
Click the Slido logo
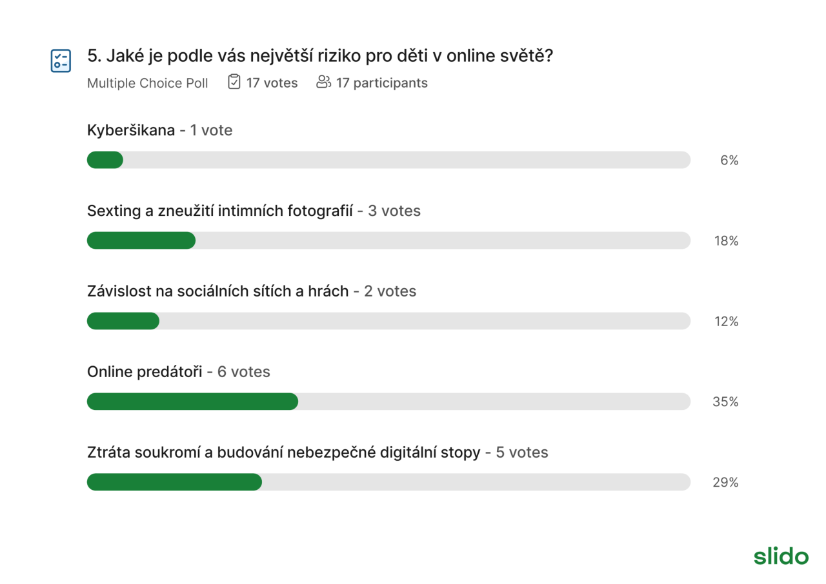(781, 556)
